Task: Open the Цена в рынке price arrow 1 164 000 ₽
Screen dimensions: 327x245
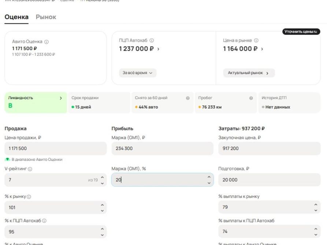Action: (262, 49)
